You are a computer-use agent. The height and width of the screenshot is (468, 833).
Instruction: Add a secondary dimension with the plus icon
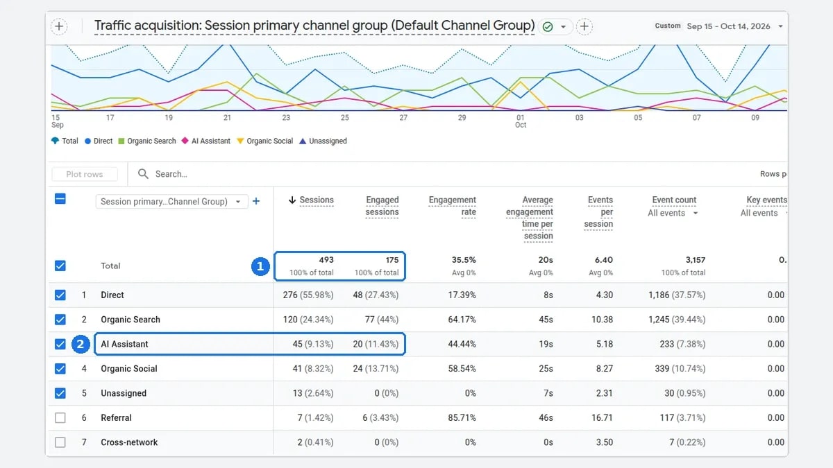[256, 202]
